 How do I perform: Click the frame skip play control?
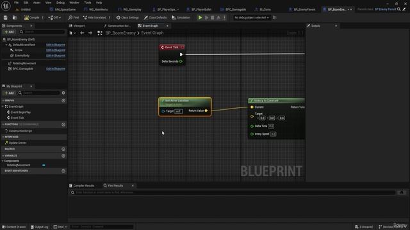tap(206, 17)
